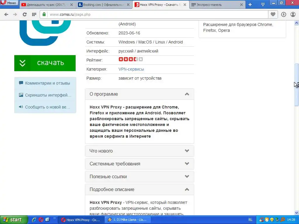Expand the Системные требования section
Screen dimensions: 299x224
[x=139, y=164]
